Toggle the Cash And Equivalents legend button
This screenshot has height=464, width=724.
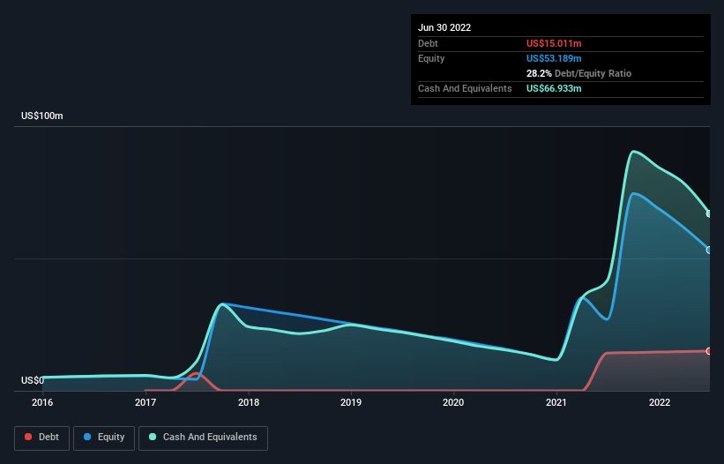(203, 438)
